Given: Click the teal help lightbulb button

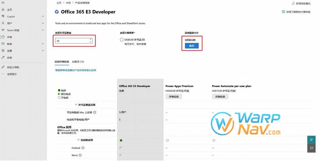Looking at the screenshot, I should (x=311, y=140).
